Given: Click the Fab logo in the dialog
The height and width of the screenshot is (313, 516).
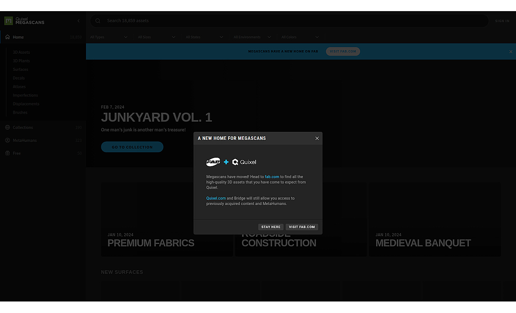Looking at the screenshot, I should tap(213, 162).
